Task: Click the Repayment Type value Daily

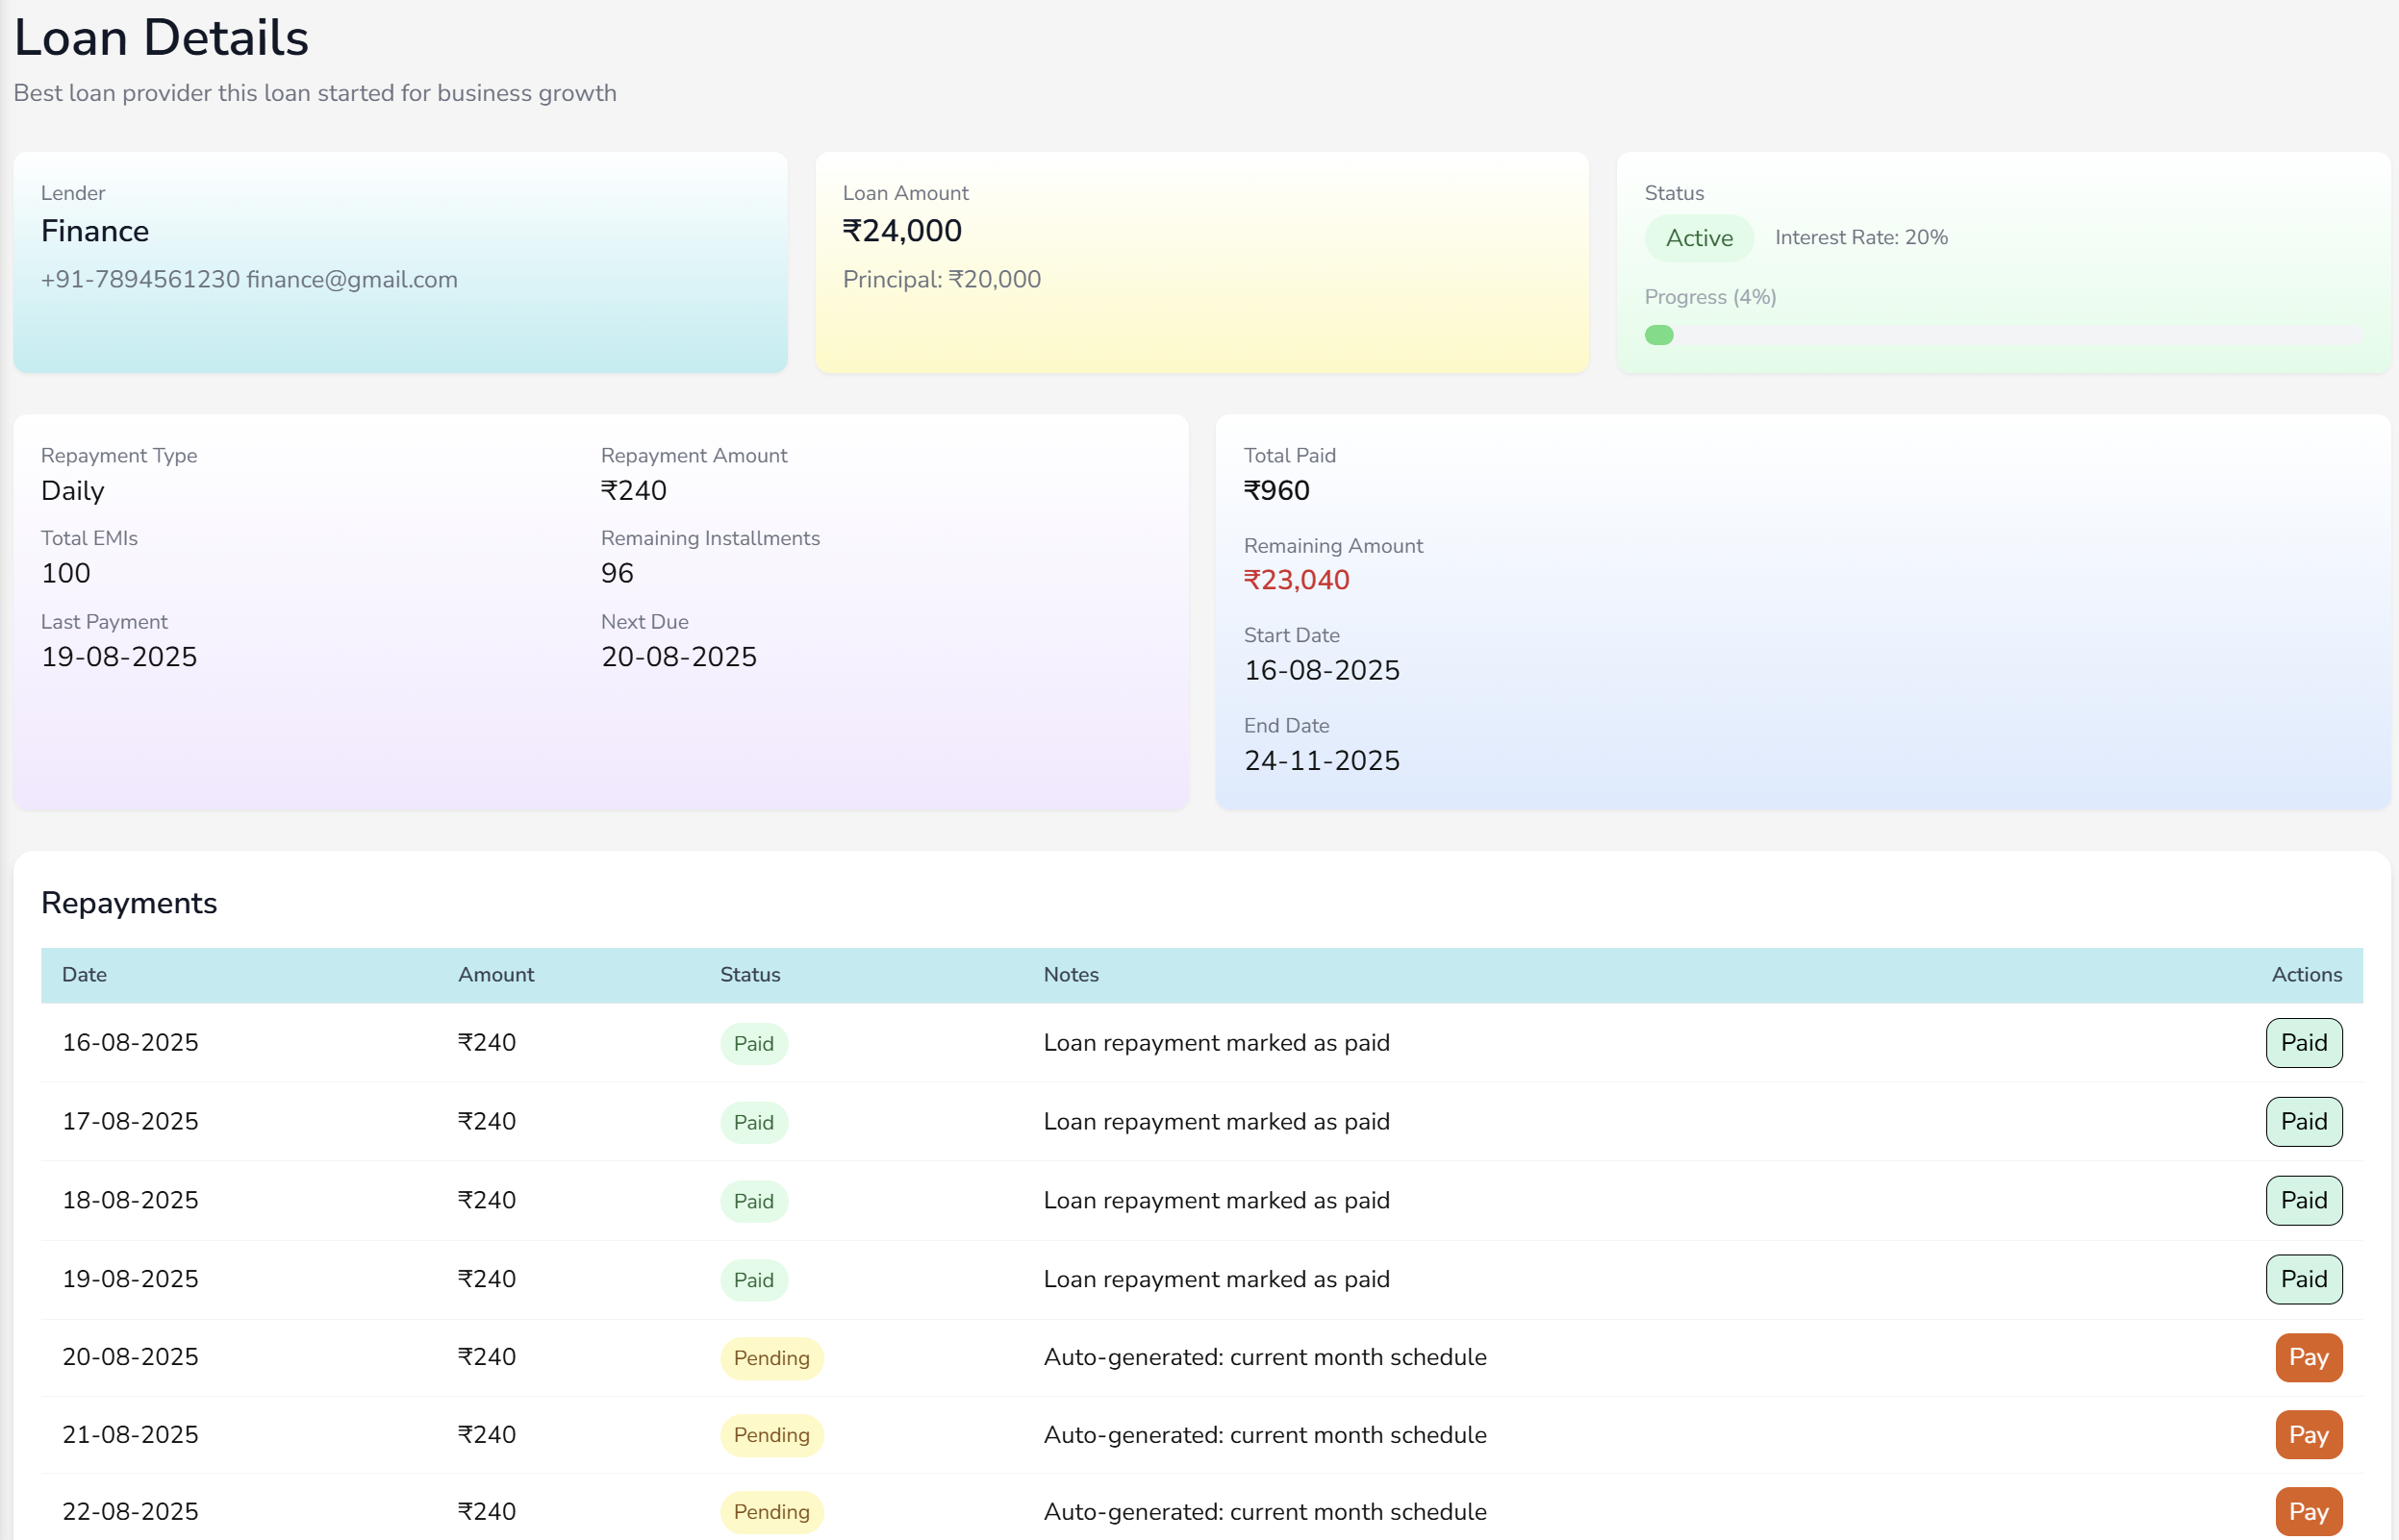Action: 73,491
